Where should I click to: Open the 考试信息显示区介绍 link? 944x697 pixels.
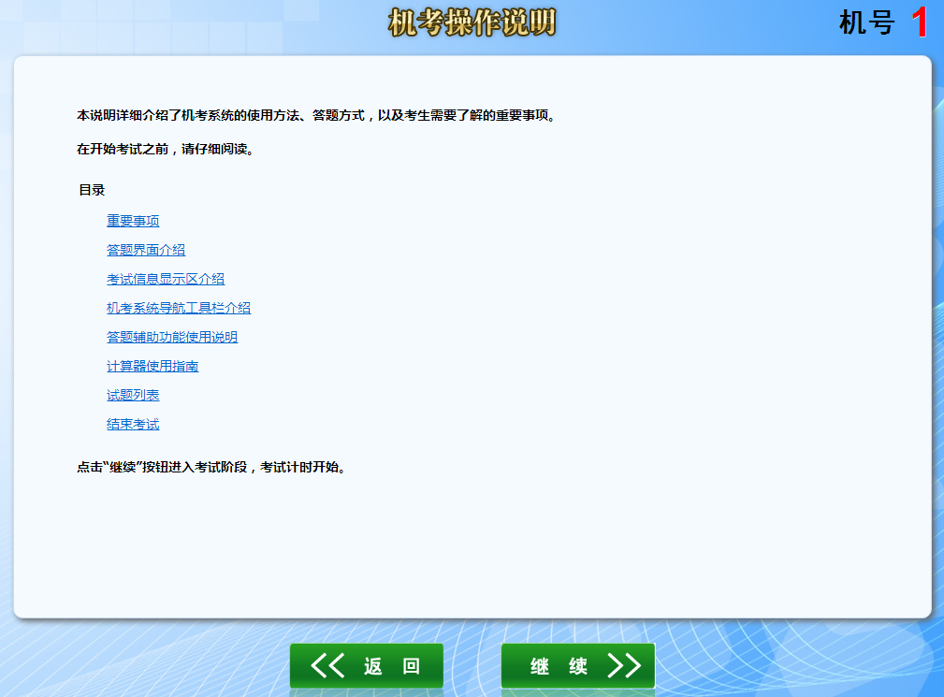pos(167,279)
